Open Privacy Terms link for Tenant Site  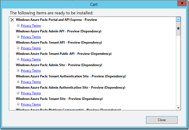tap(31, 105)
